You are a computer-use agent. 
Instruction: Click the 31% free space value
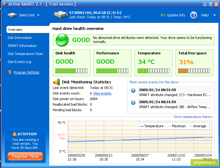pos(186,62)
